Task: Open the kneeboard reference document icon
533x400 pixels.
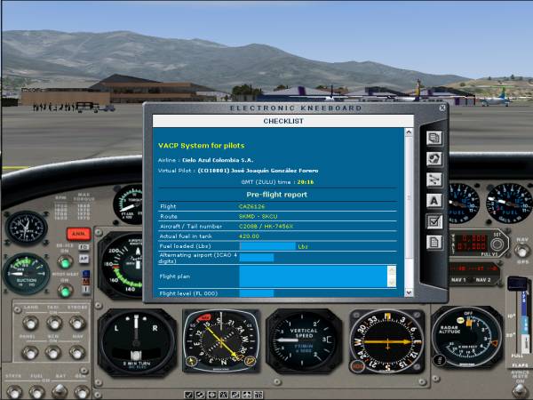Action: [x=434, y=243]
